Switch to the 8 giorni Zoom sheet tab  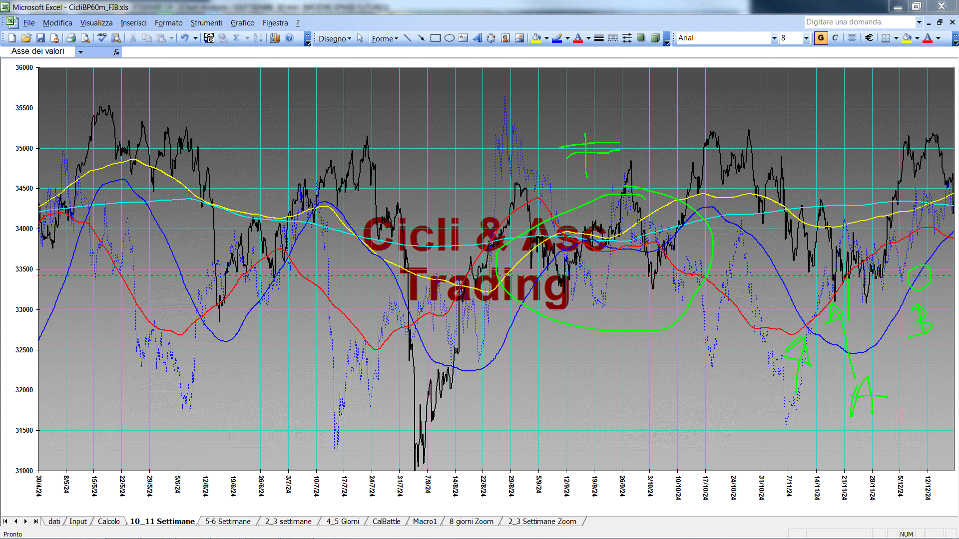(x=471, y=521)
